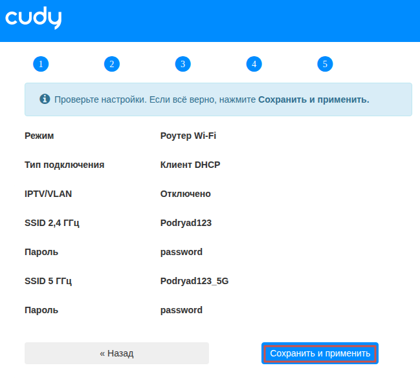Select the Podryad123_5G SSID value
The height and width of the screenshot is (381, 420).
point(194,281)
